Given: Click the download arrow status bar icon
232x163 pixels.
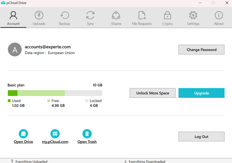Looking at the screenshot, I should (x=126, y=161).
